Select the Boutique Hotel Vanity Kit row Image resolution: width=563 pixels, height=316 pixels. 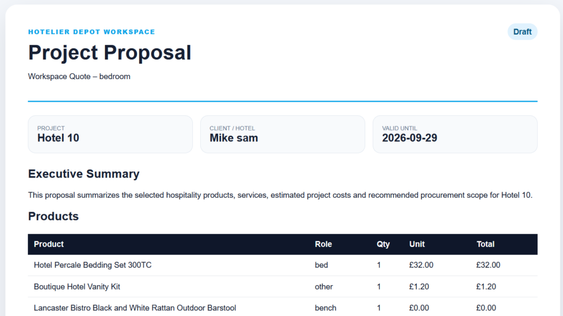[283, 286]
